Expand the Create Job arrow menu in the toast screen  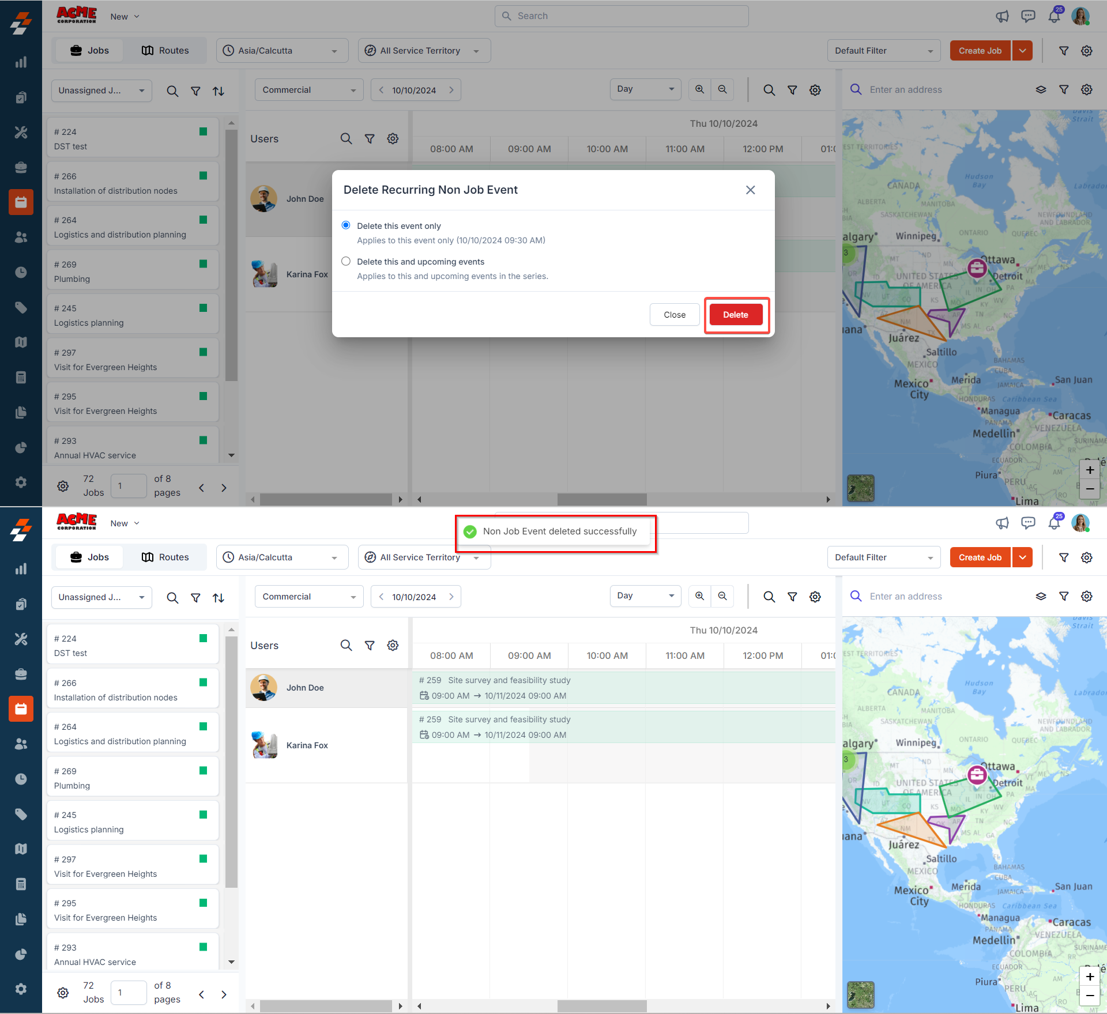[1022, 557]
